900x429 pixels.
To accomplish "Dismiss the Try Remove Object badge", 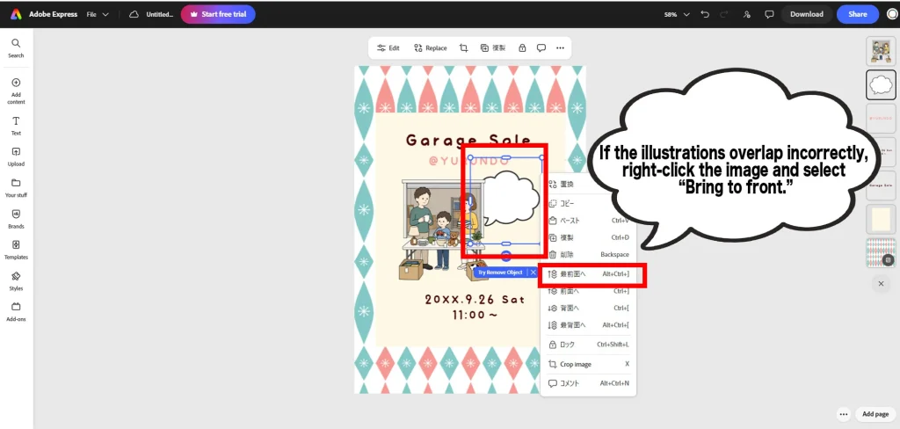I will (533, 273).
